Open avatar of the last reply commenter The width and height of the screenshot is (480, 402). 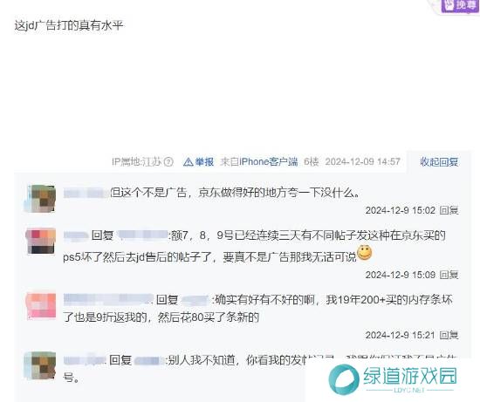pyautogui.click(x=41, y=365)
